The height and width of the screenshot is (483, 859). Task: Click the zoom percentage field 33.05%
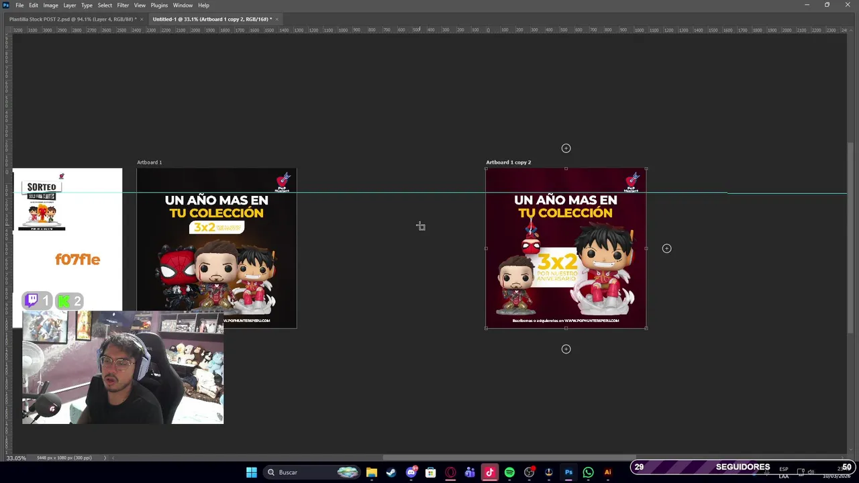(16, 458)
